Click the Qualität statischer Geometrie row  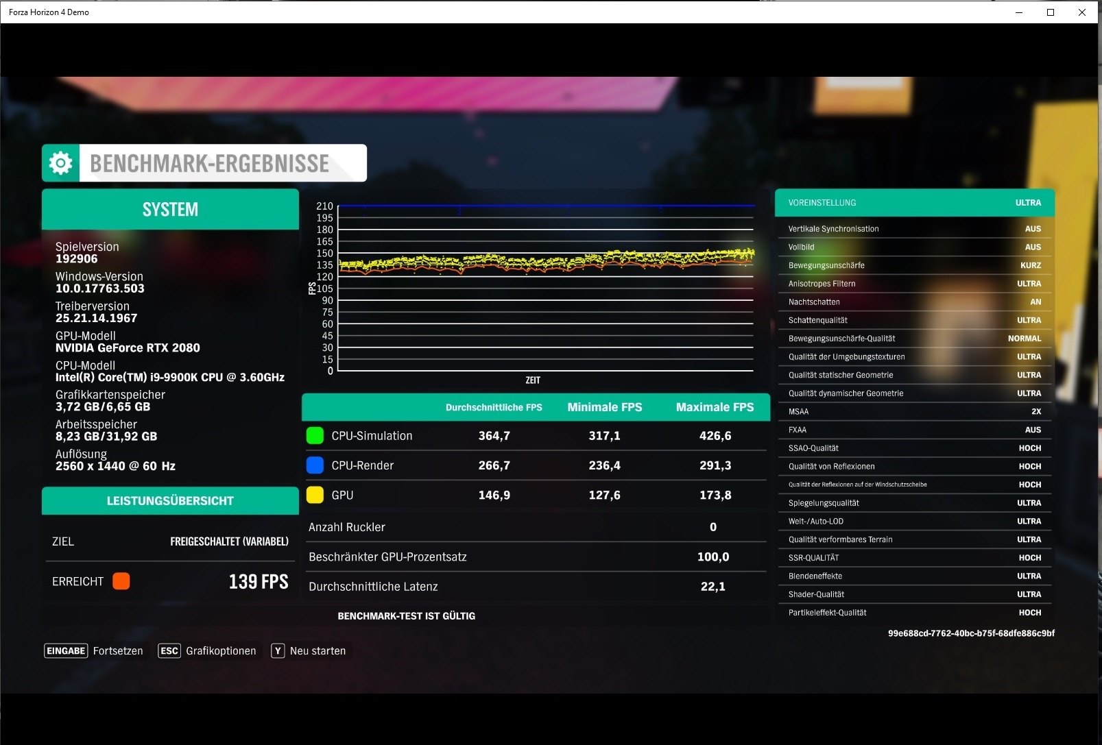pyautogui.click(x=915, y=375)
